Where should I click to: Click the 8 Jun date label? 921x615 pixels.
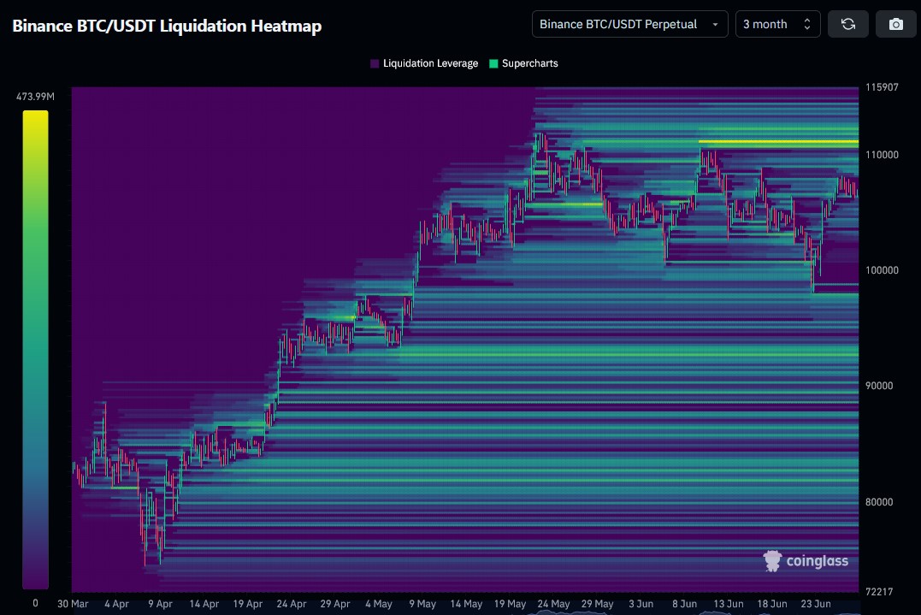(x=684, y=604)
